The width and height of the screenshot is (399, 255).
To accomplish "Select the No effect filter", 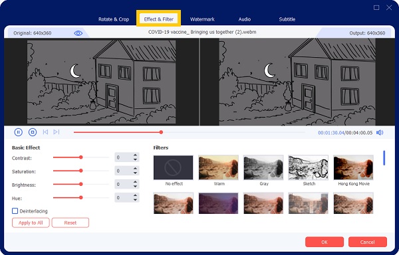I will 174,167.
